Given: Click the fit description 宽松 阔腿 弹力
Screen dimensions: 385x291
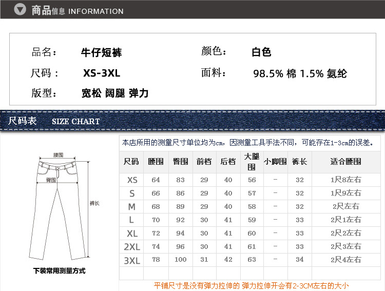Looking at the screenshot, I should pyautogui.click(x=115, y=93).
